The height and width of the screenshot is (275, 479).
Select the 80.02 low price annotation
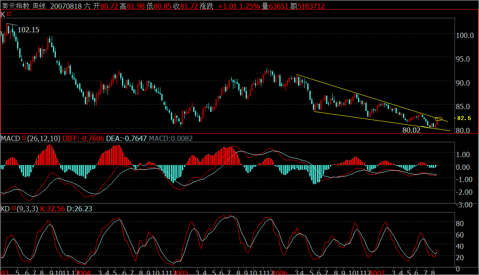[411, 130]
